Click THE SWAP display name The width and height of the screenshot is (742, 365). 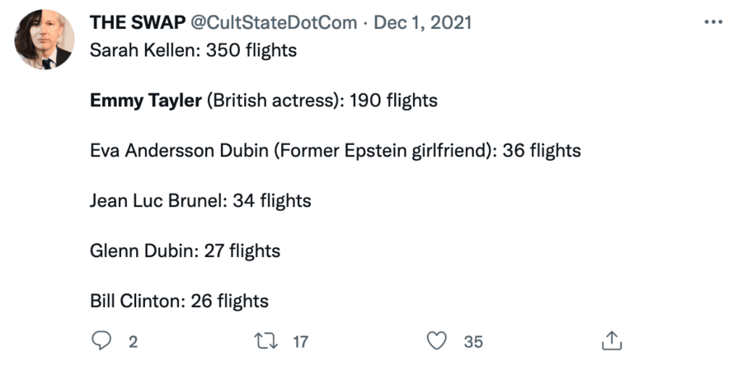point(138,22)
